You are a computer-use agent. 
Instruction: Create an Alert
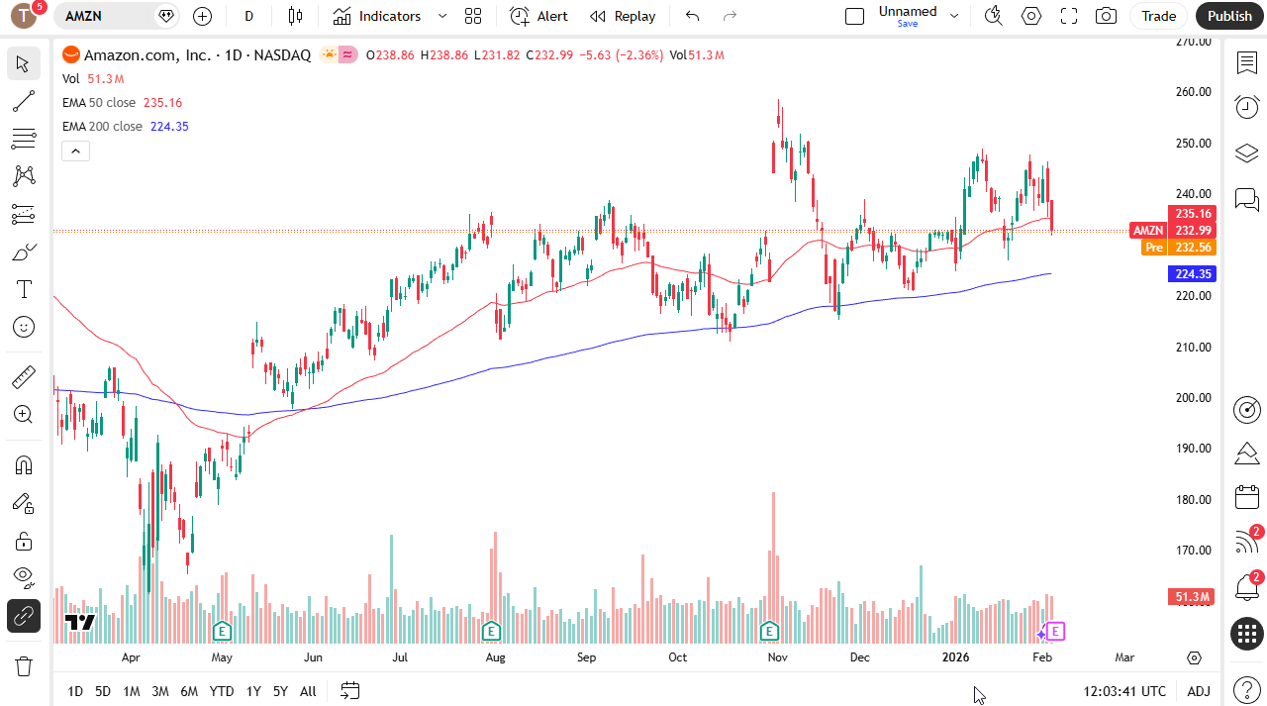539,16
